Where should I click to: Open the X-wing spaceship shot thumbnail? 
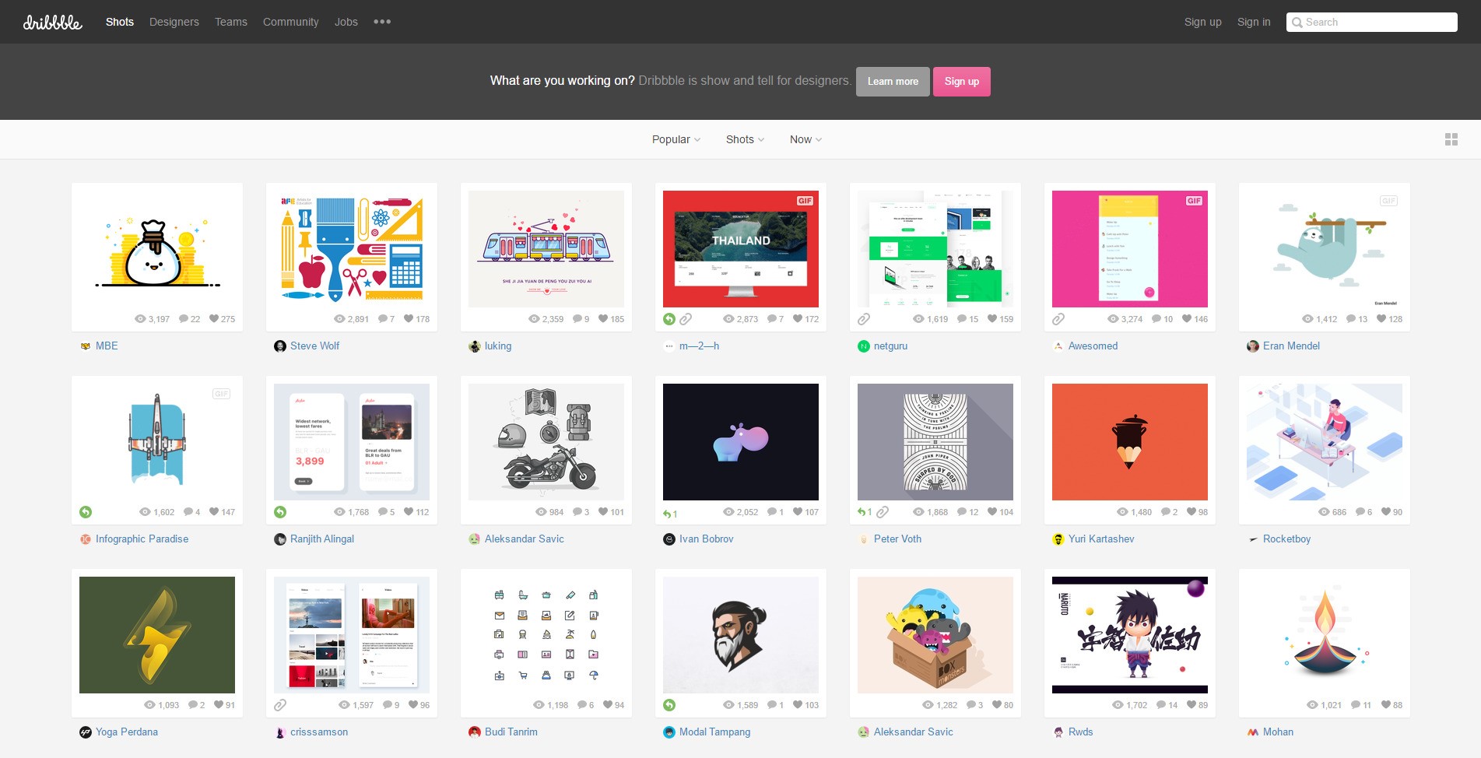pyautogui.click(x=157, y=442)
